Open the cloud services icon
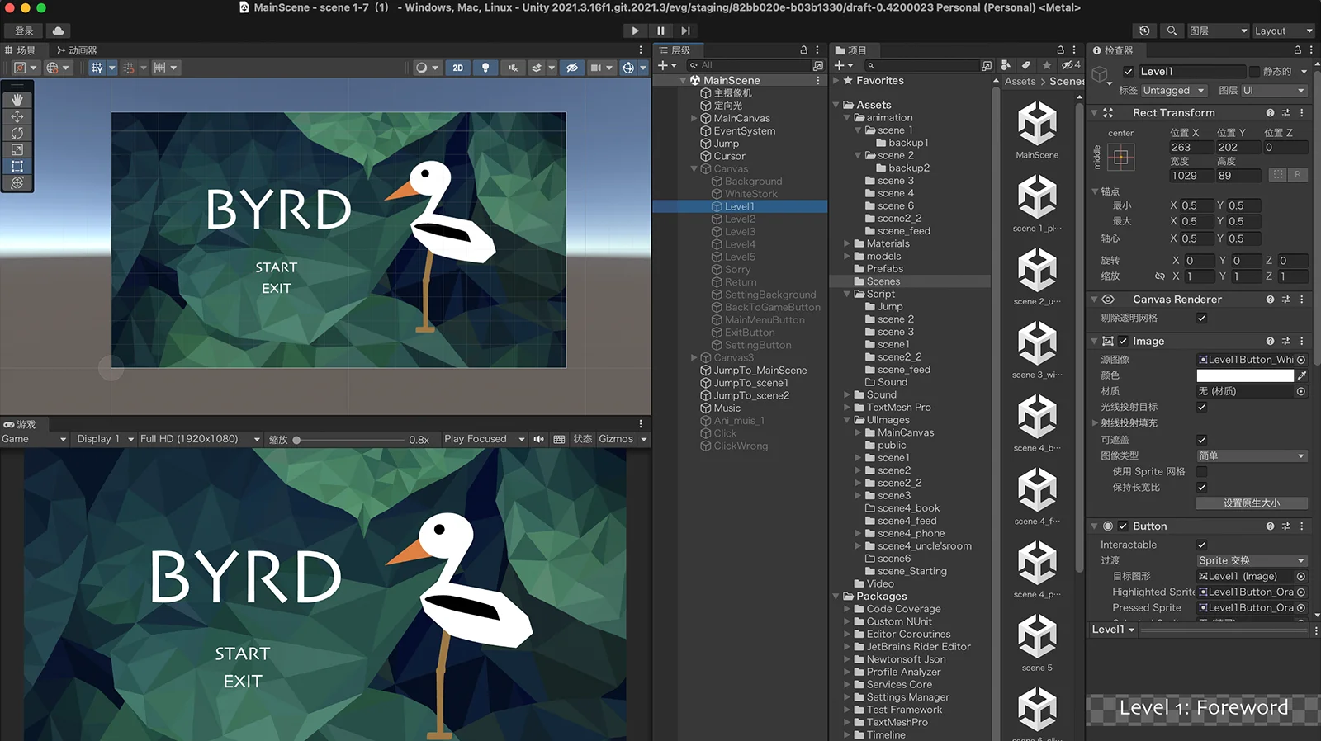Viewport: 1321px width, 741px height. (59, 31)
